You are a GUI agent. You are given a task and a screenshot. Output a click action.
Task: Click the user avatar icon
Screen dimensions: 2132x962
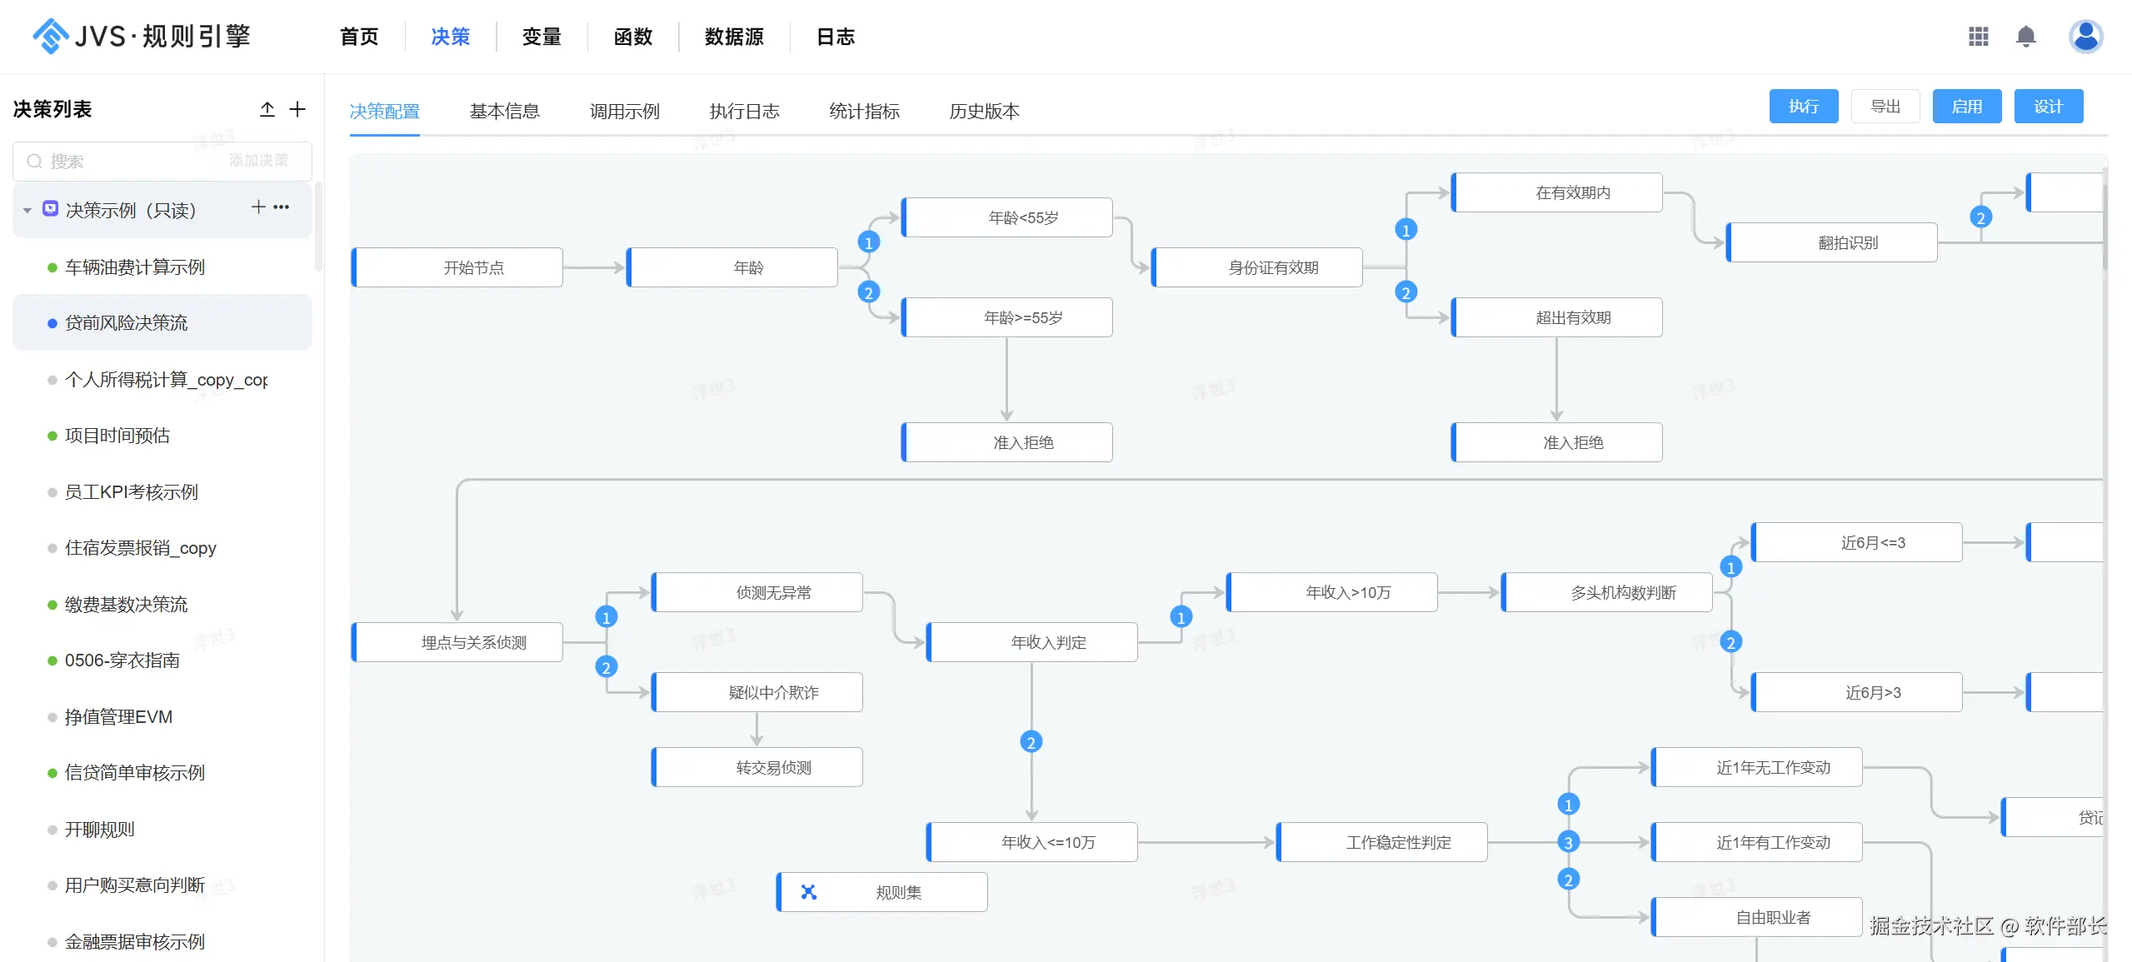(x=2085, y=37)
